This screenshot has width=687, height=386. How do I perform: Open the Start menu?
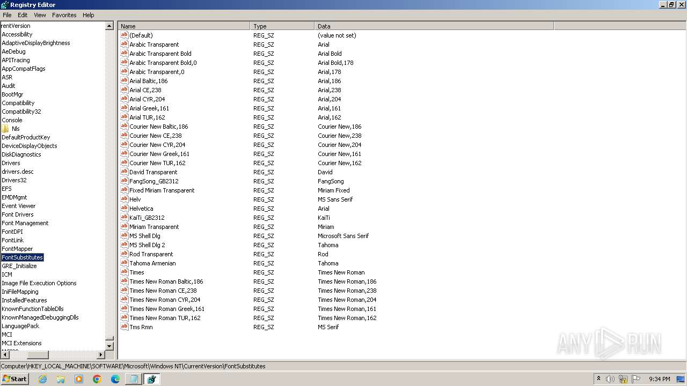[14, 379]
